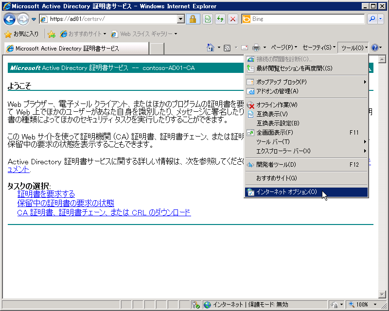Screen dimensions: 389x311
Task: Toggle 全画面表示(F) menu item
Action: pyautogui.click(x=306, y=133)
